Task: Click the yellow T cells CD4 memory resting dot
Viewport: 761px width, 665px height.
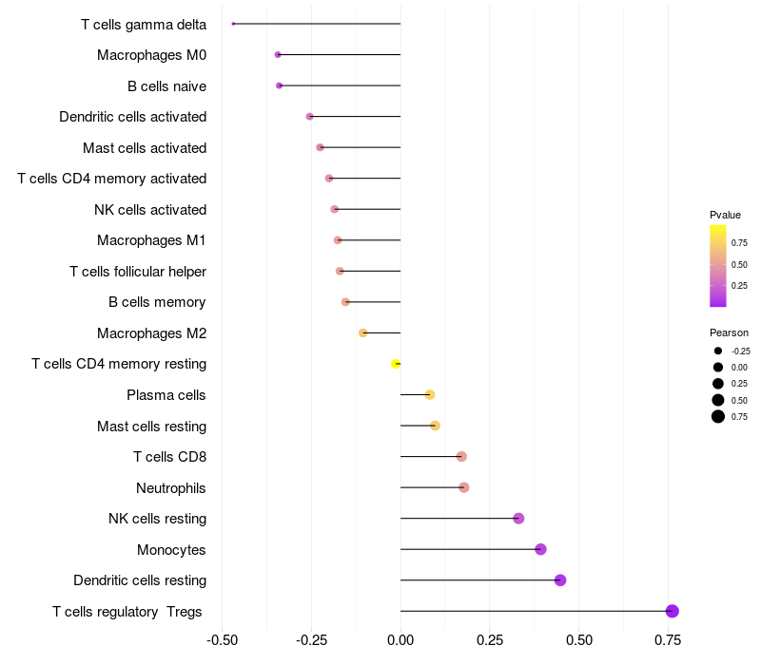Action: point(396,364)
